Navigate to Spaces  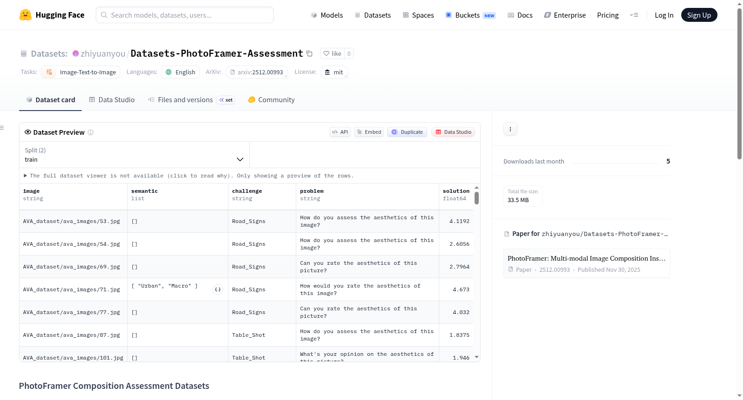point(418,15)
